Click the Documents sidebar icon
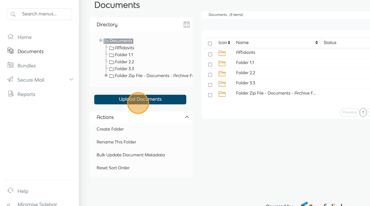The width and height of the screenshot is (370, 206). [x=10, y=51]
